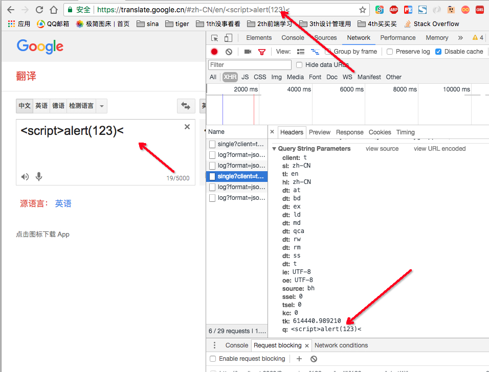Open tiger bookmark folder

[177, 24]
